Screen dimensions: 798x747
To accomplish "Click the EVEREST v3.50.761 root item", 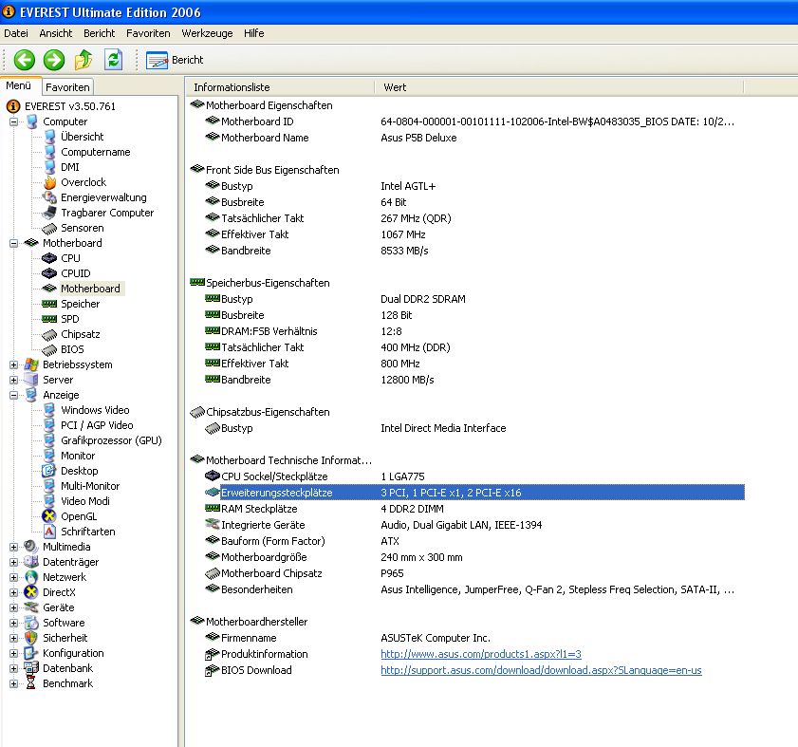I will (69, 106).
